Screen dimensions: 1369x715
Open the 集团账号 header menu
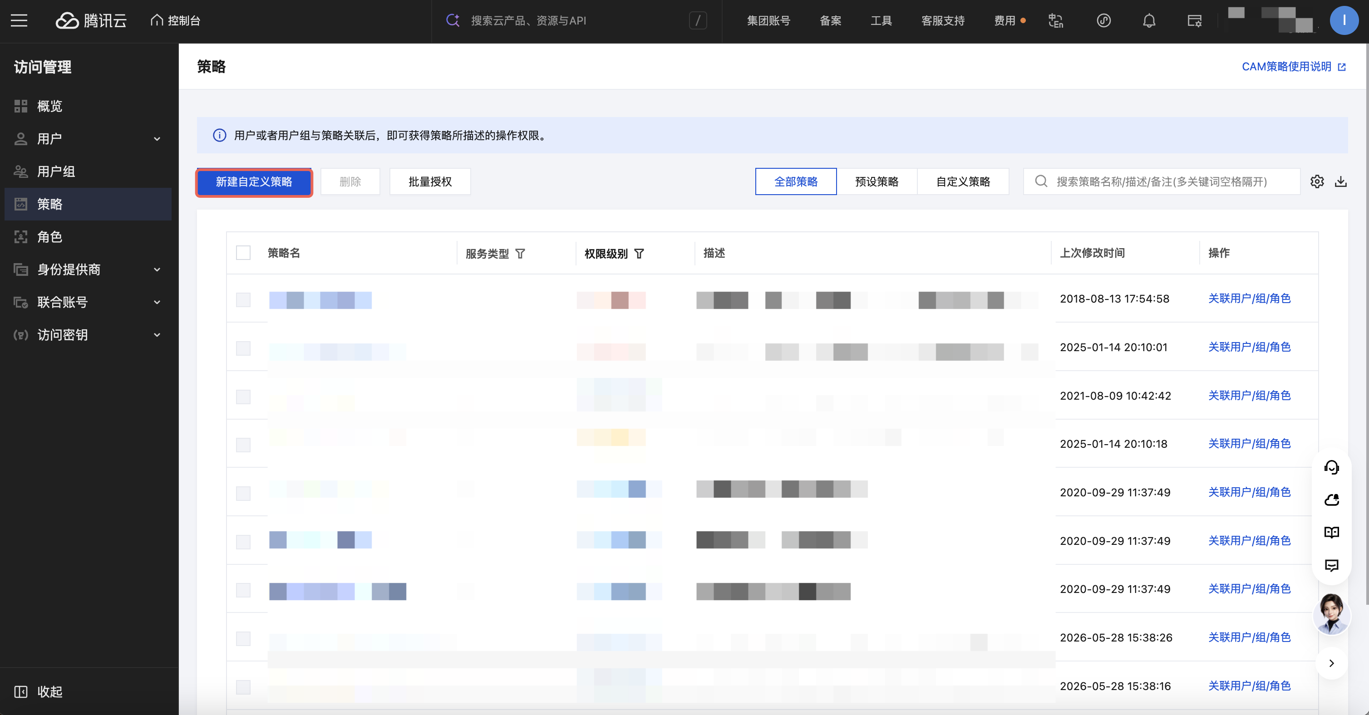[768, 21]
